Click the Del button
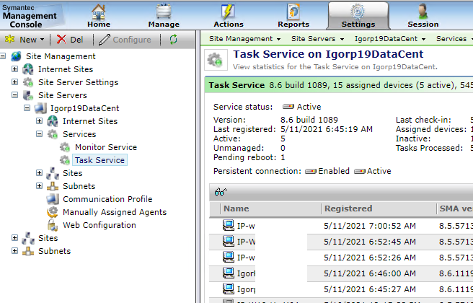This screenshot has height=303, width=473. (70, 40)
